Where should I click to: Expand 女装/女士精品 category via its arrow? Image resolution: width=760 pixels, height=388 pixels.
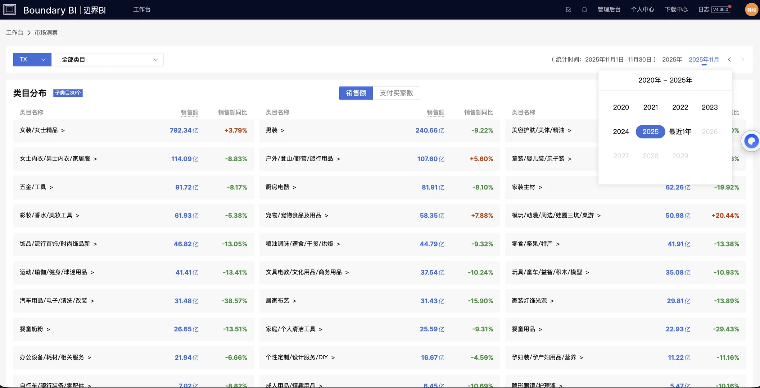point(64,130)
